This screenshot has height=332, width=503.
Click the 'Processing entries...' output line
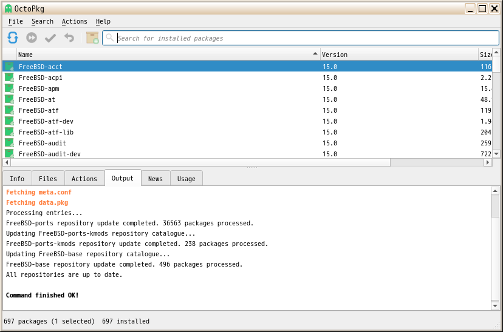(x=44, y=213)
